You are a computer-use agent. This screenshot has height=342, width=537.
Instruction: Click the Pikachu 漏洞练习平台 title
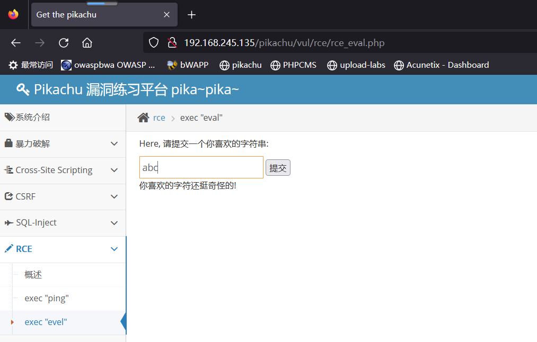tap(136, 89)
